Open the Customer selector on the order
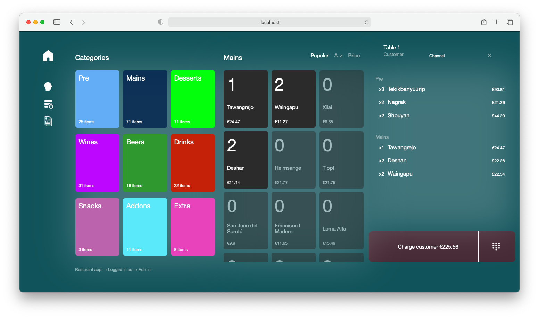This screenshot has height=318, width=539. [393, 54]
